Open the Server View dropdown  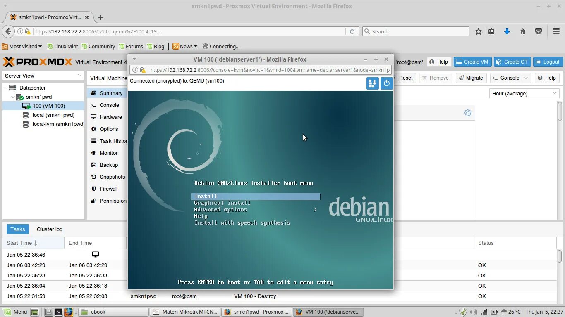coord(43,76)
